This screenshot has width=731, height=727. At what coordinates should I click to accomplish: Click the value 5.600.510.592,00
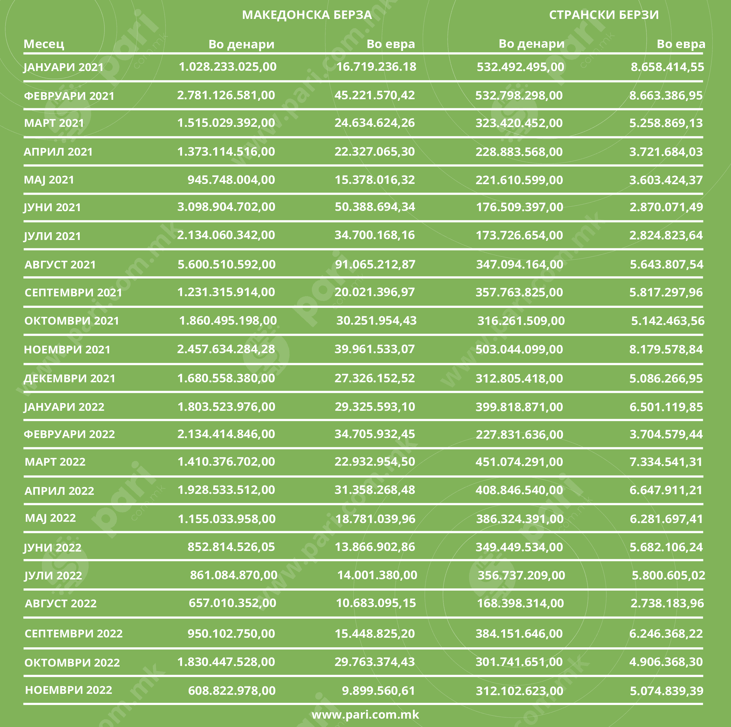click(x=227, y=264)
